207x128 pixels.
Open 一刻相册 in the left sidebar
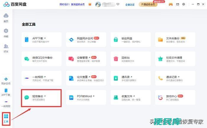tap(6, 104)
